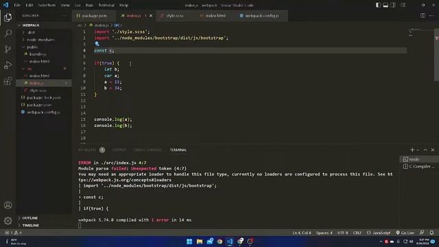Open the Selection menu
This screenshot has height=247, width=439.
[47, 5]
